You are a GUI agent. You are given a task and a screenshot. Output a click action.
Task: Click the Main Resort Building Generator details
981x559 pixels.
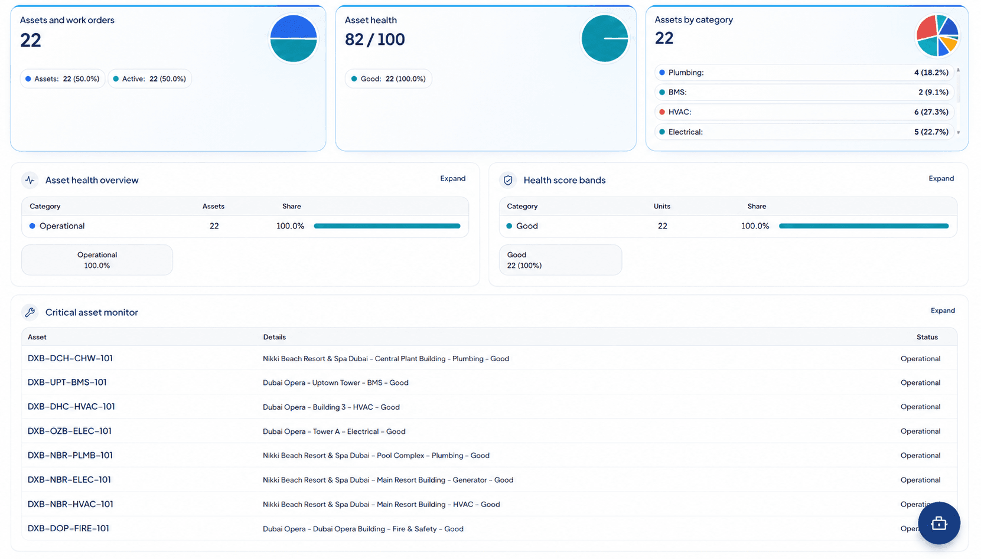tap(388, 480)
